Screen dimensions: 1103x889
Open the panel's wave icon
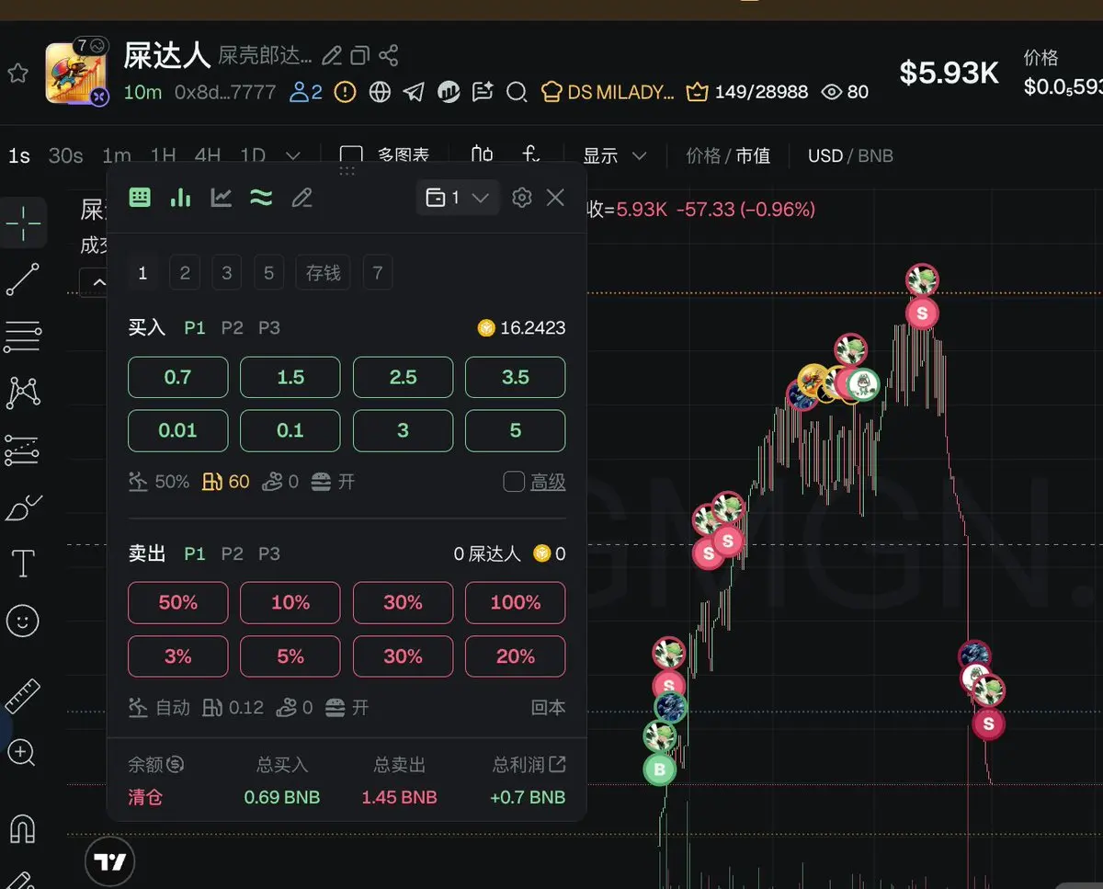tap(261, 198)
